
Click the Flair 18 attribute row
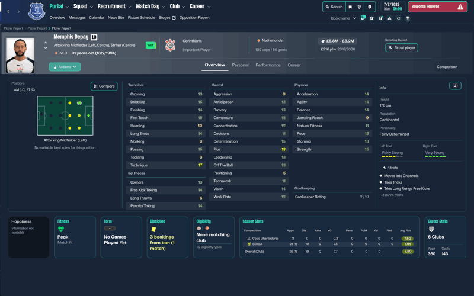[x=249, y=149]
